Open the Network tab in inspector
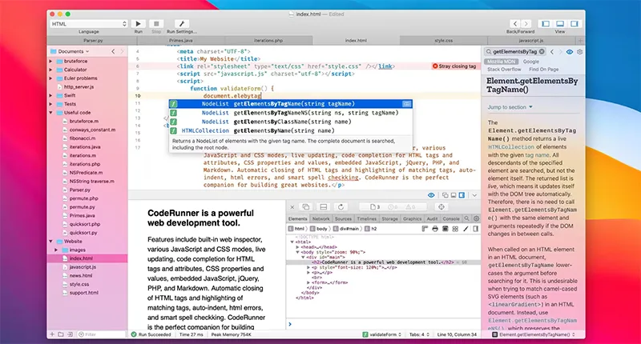Image resolution: width=641 pixels, height=344 pixels. pos(320,218)
